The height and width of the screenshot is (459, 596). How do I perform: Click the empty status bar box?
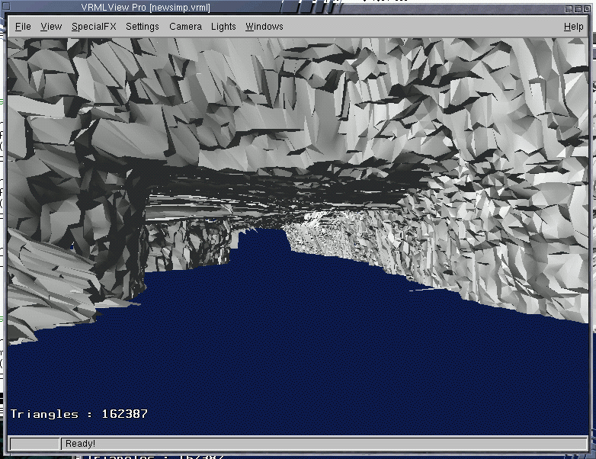pos(34,444)
